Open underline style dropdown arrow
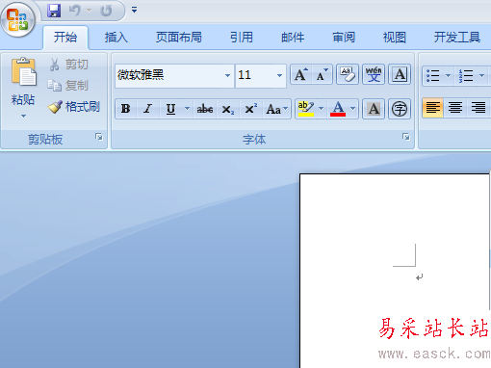The image size is (491, 368). pyautogui.click(x=187, y=109)
